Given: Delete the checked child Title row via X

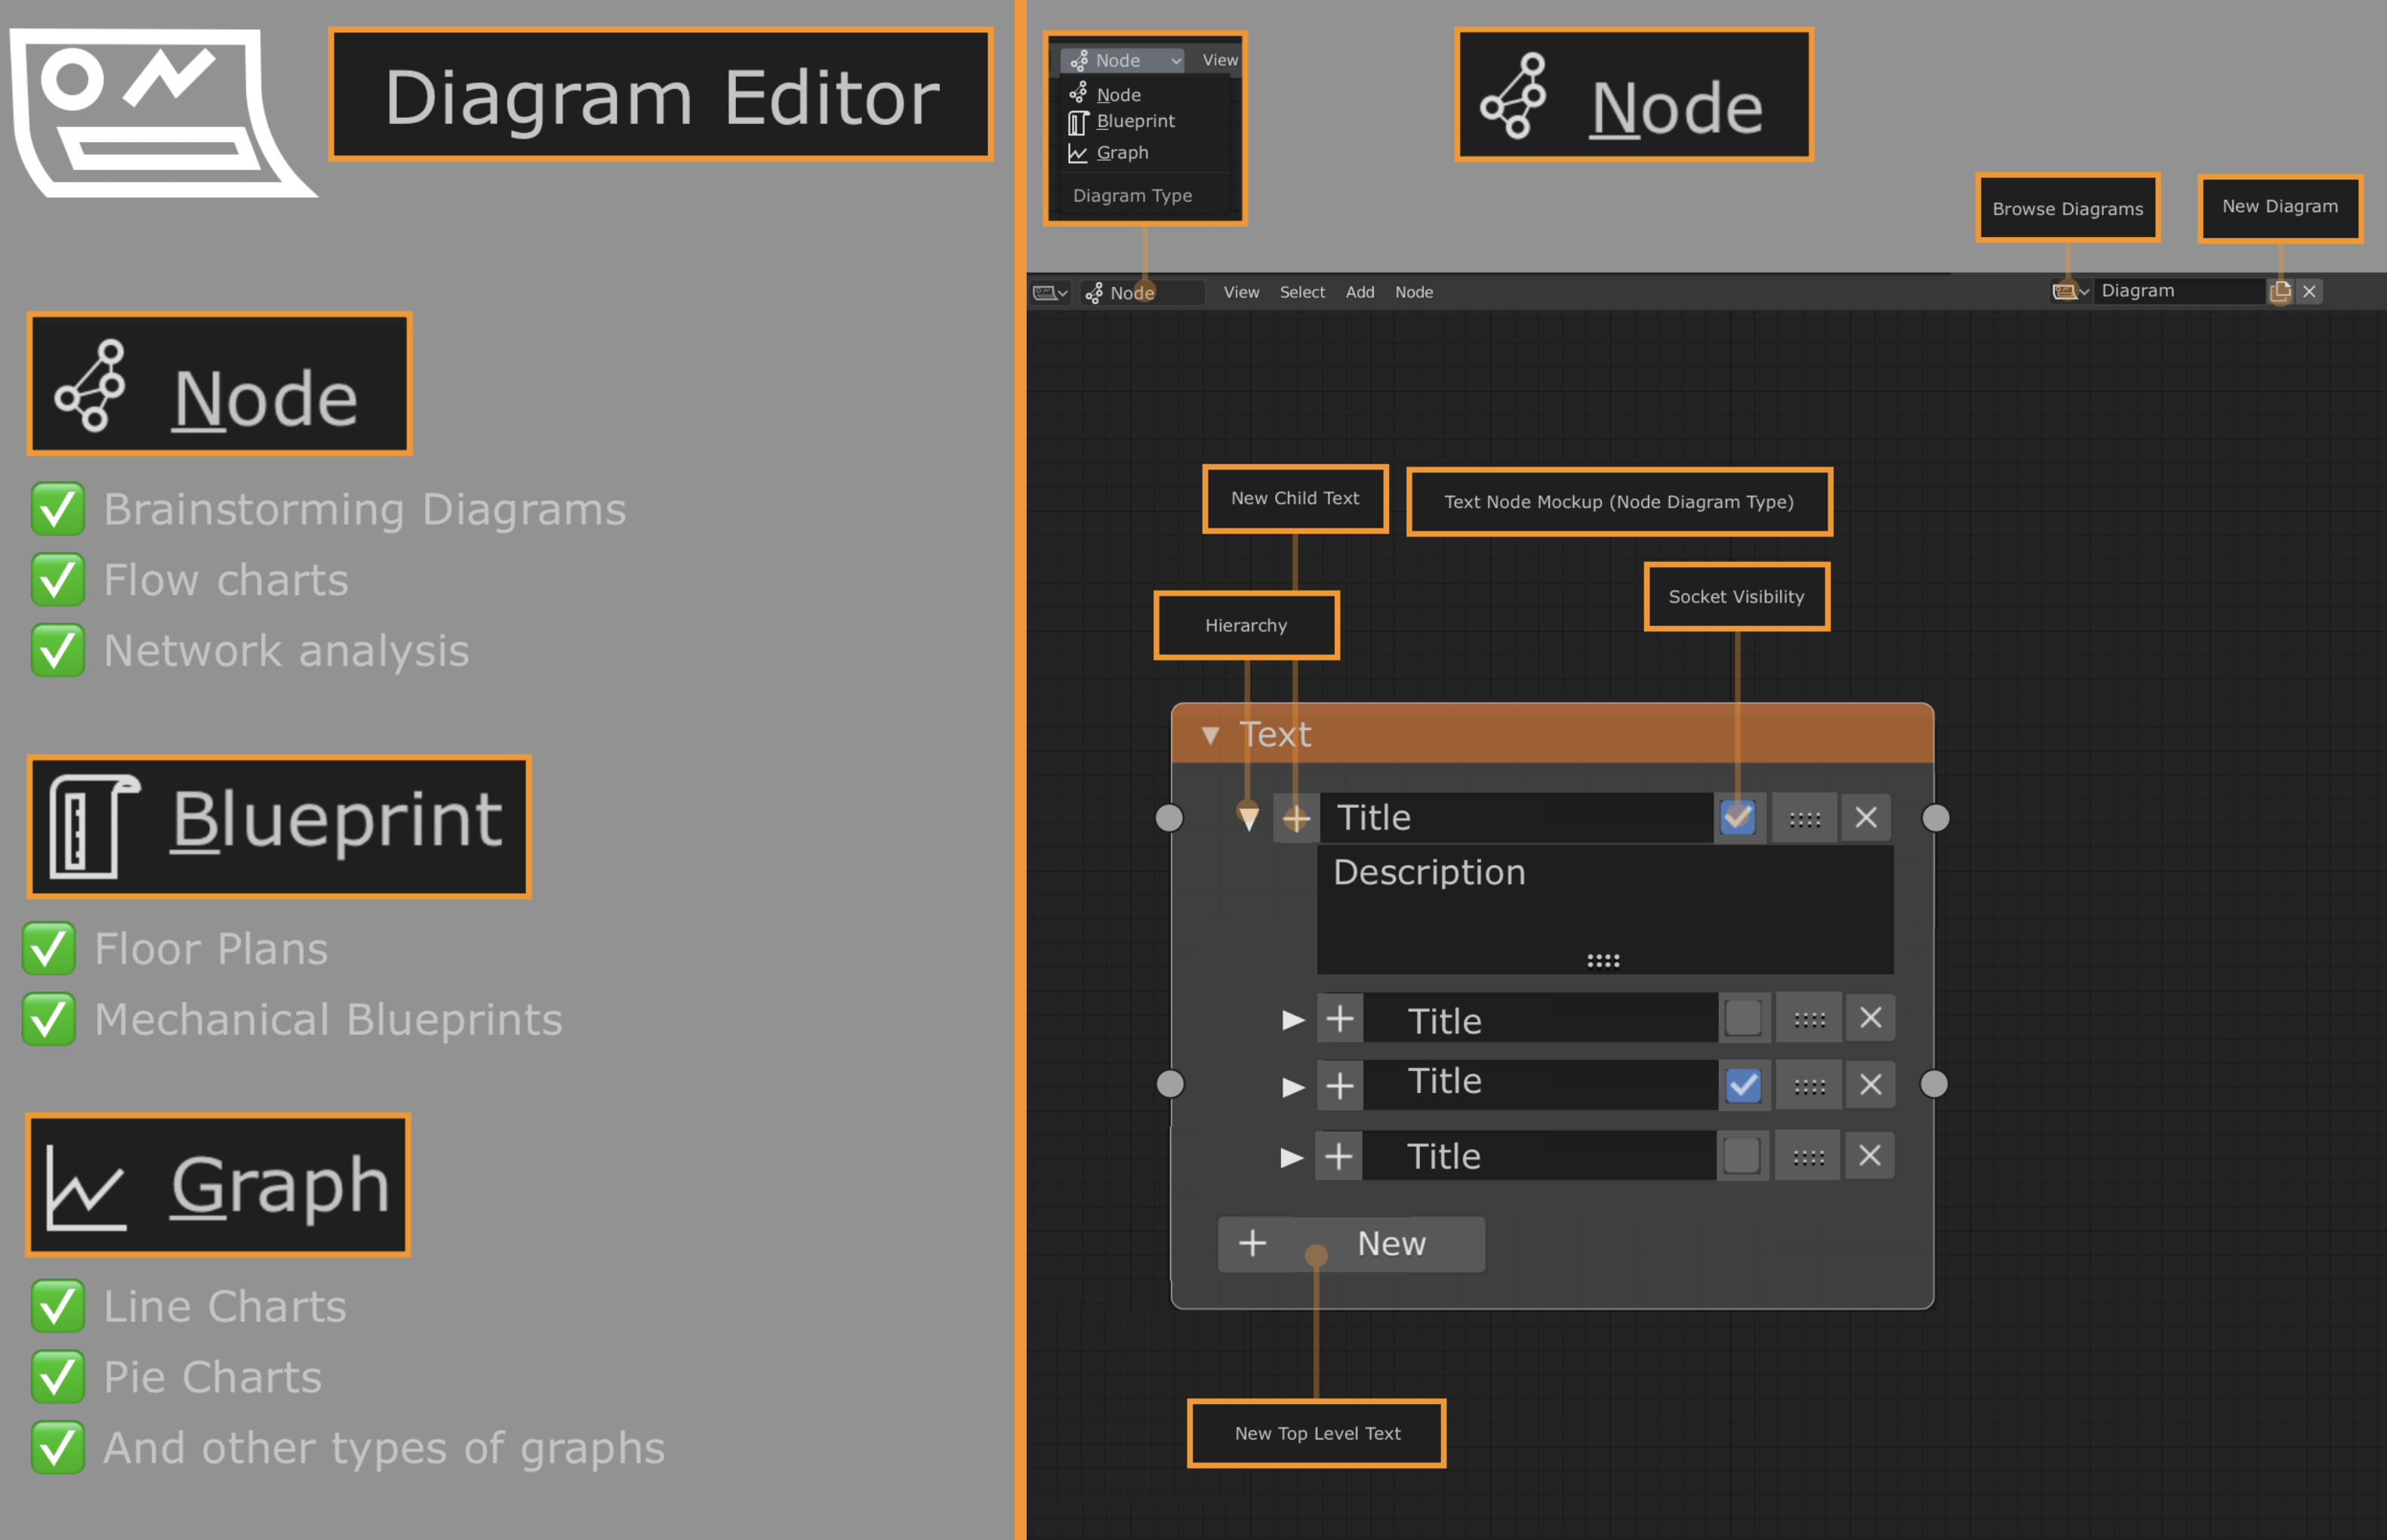Looking at the screenshot, I should pos(1871,1084).
